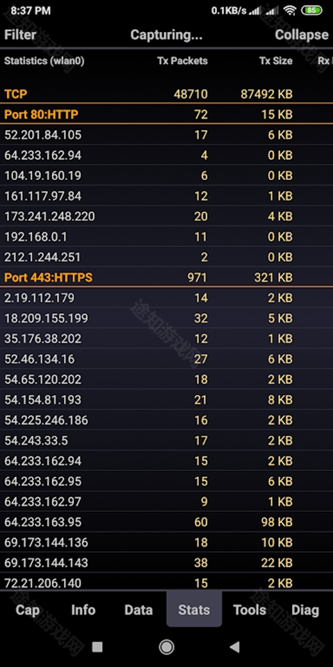Go to the Data tab
Viewport: 333px width, 667px height.
coord(139,609)
